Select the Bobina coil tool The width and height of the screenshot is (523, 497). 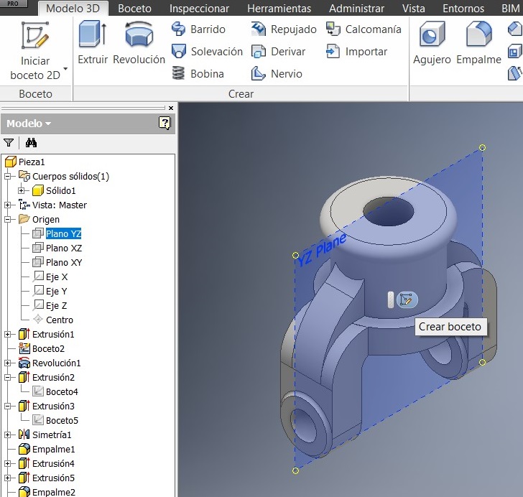point(198,73)
